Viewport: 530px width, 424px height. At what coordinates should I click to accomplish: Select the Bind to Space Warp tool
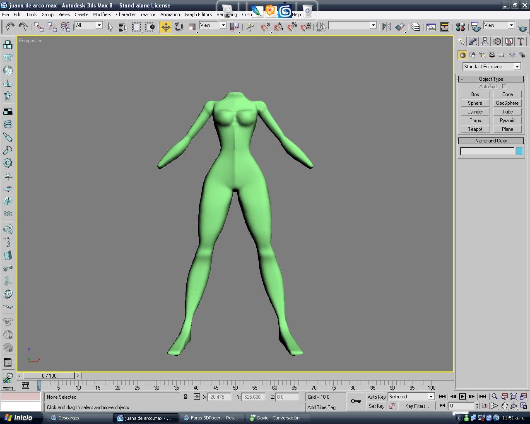click(x=65, y=27)
